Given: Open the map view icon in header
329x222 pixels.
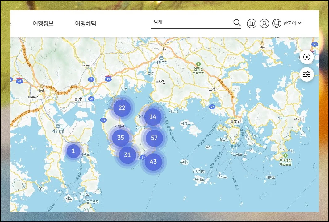Looking at the screenshot, I should (x=252, y=23).
